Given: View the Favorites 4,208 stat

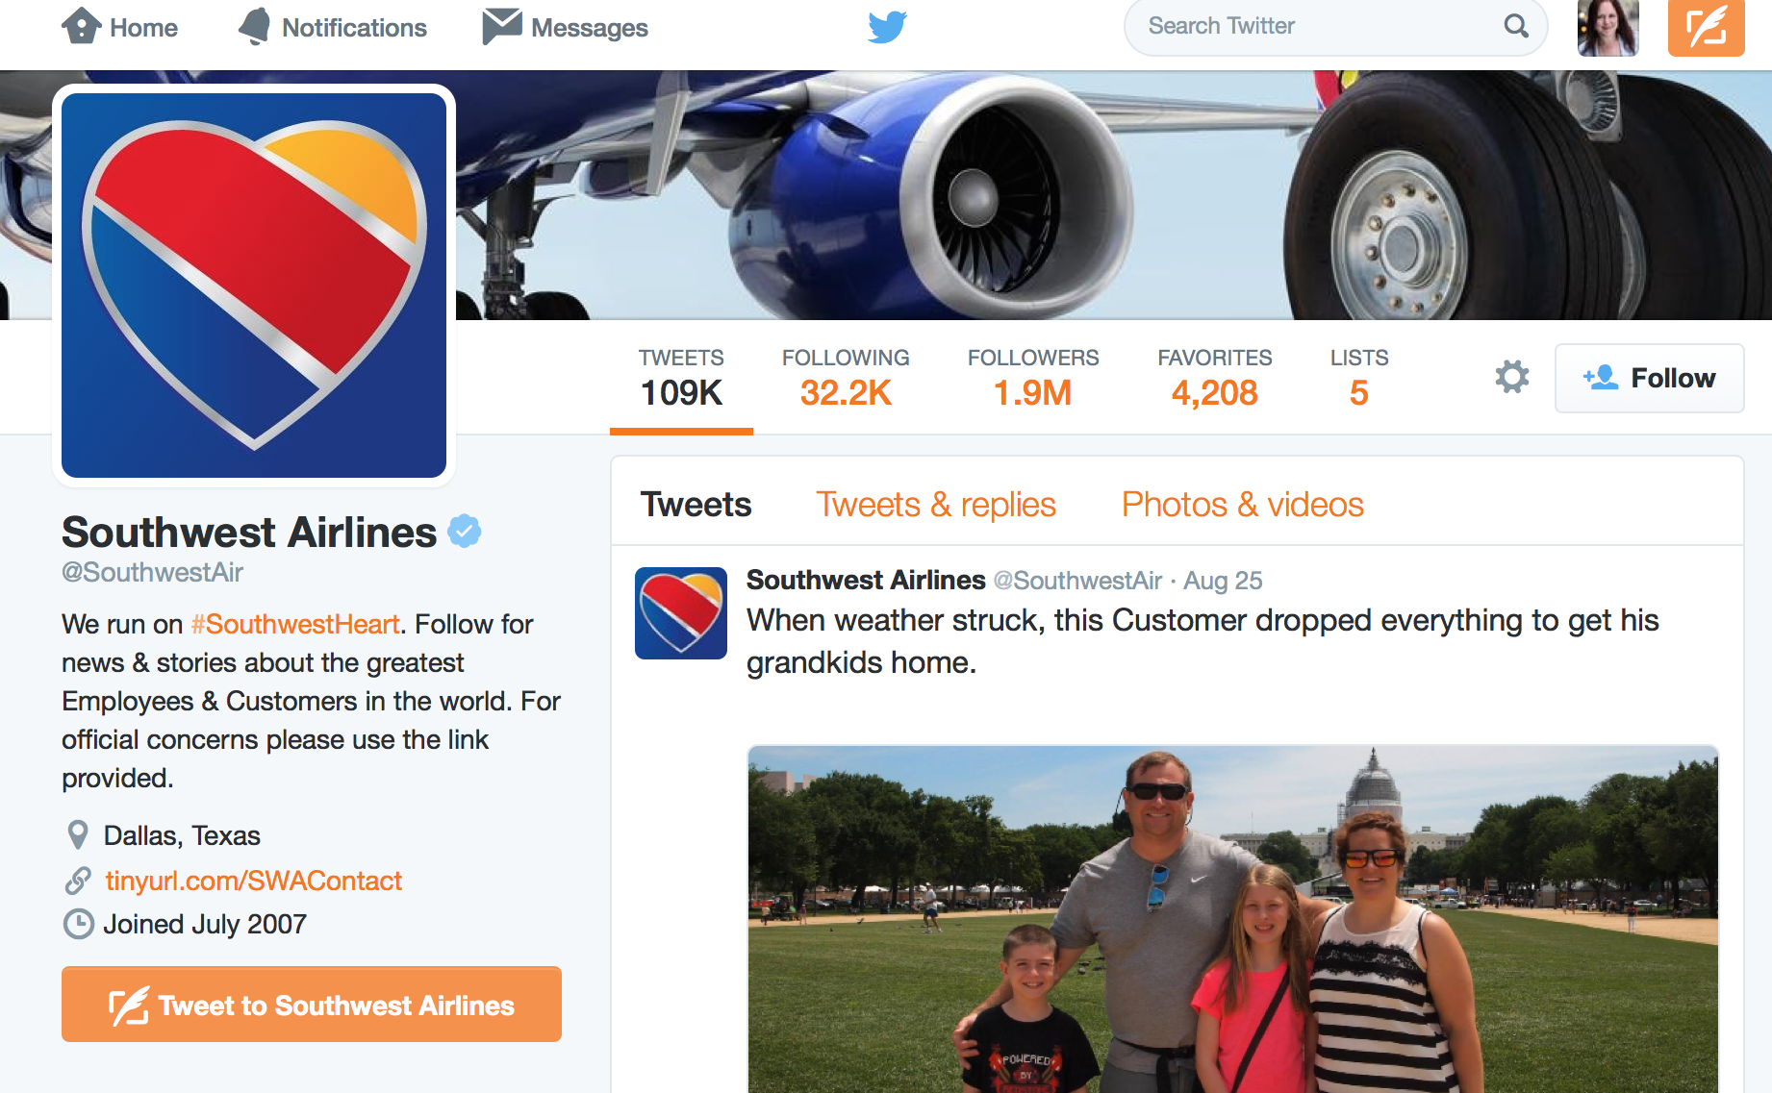Looking at the screenshot, I should pos(1214,378).
